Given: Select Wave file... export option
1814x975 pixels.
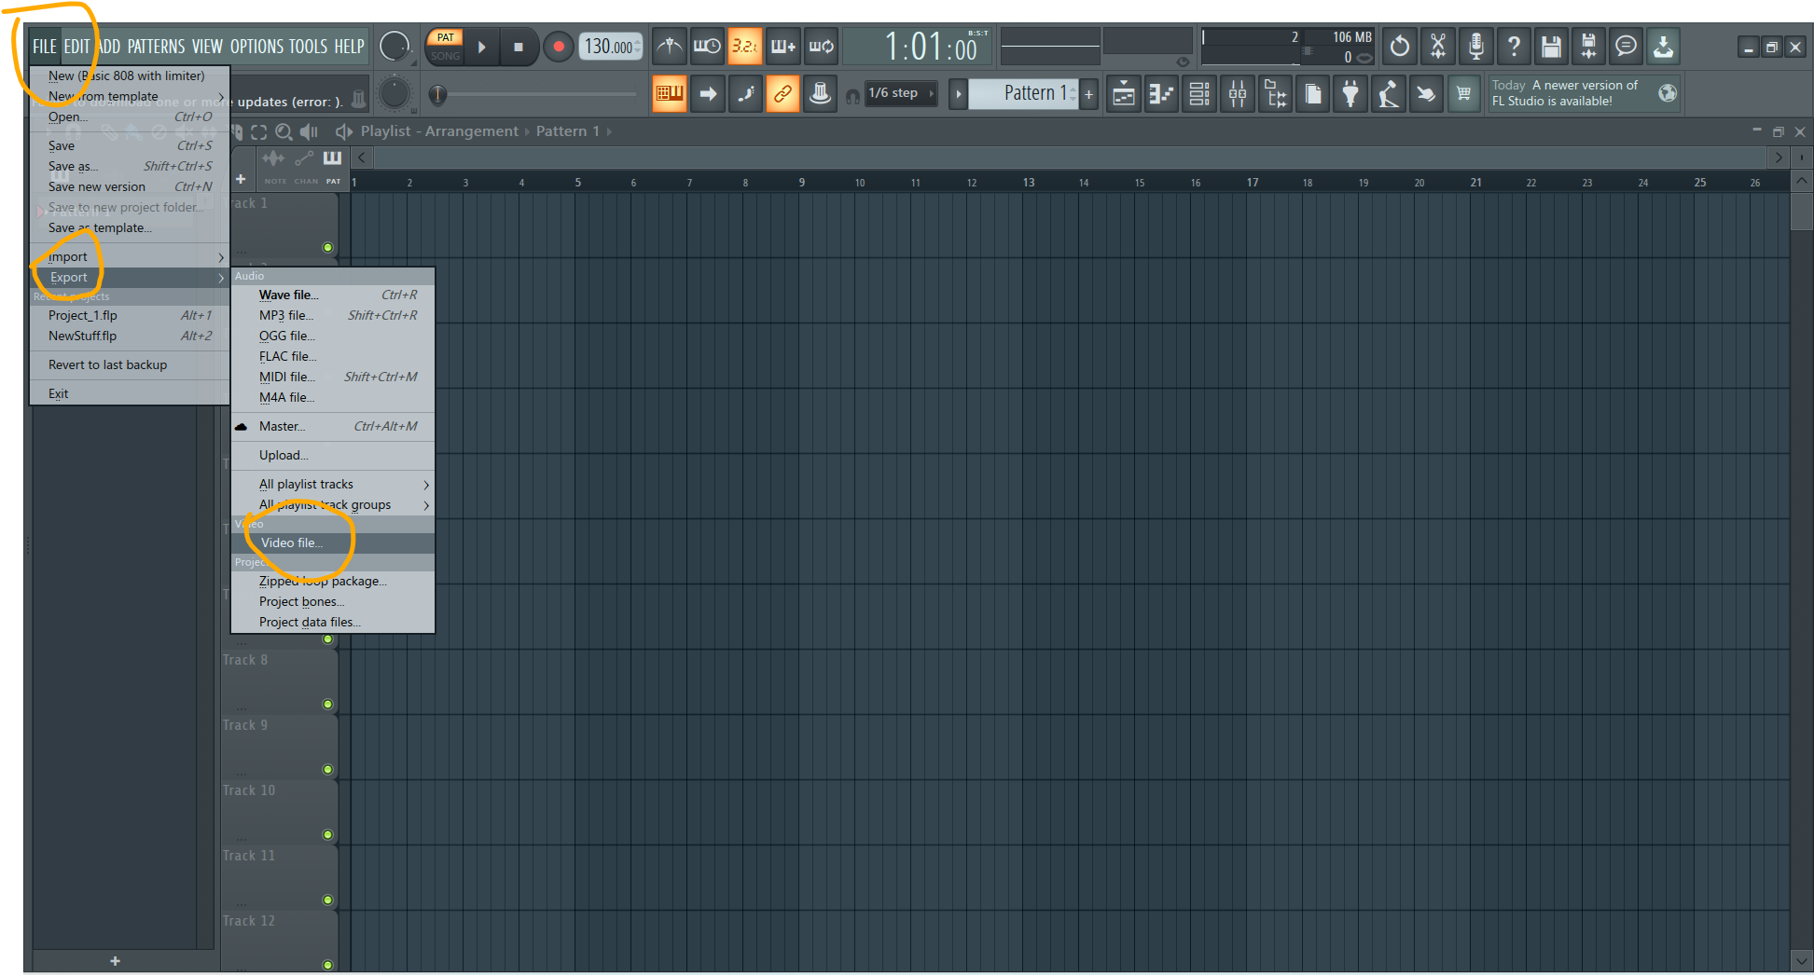Looking at the screenshot, I should click(333, 295).
